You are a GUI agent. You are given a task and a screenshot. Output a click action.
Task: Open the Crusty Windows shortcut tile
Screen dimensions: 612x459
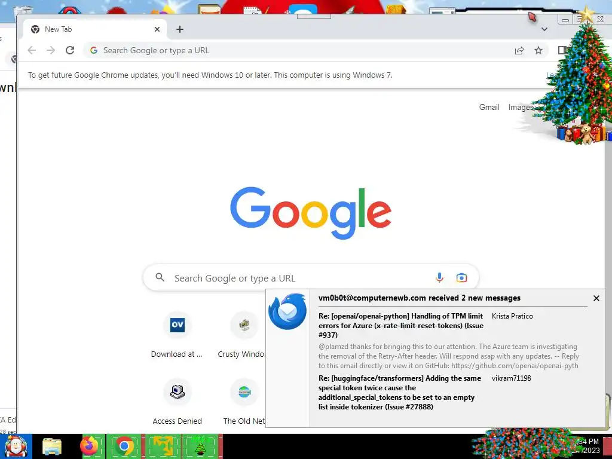click(x=243, y=335)
